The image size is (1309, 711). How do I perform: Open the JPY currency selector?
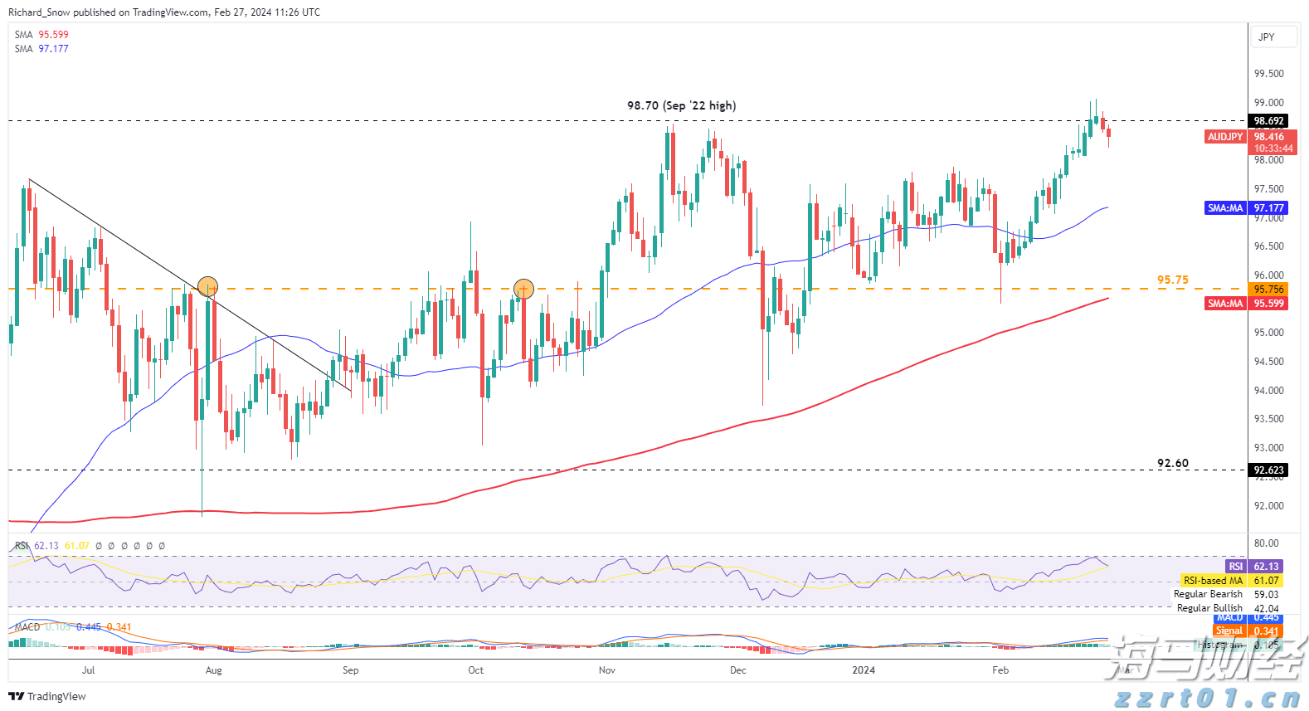tap(1267, 37)
